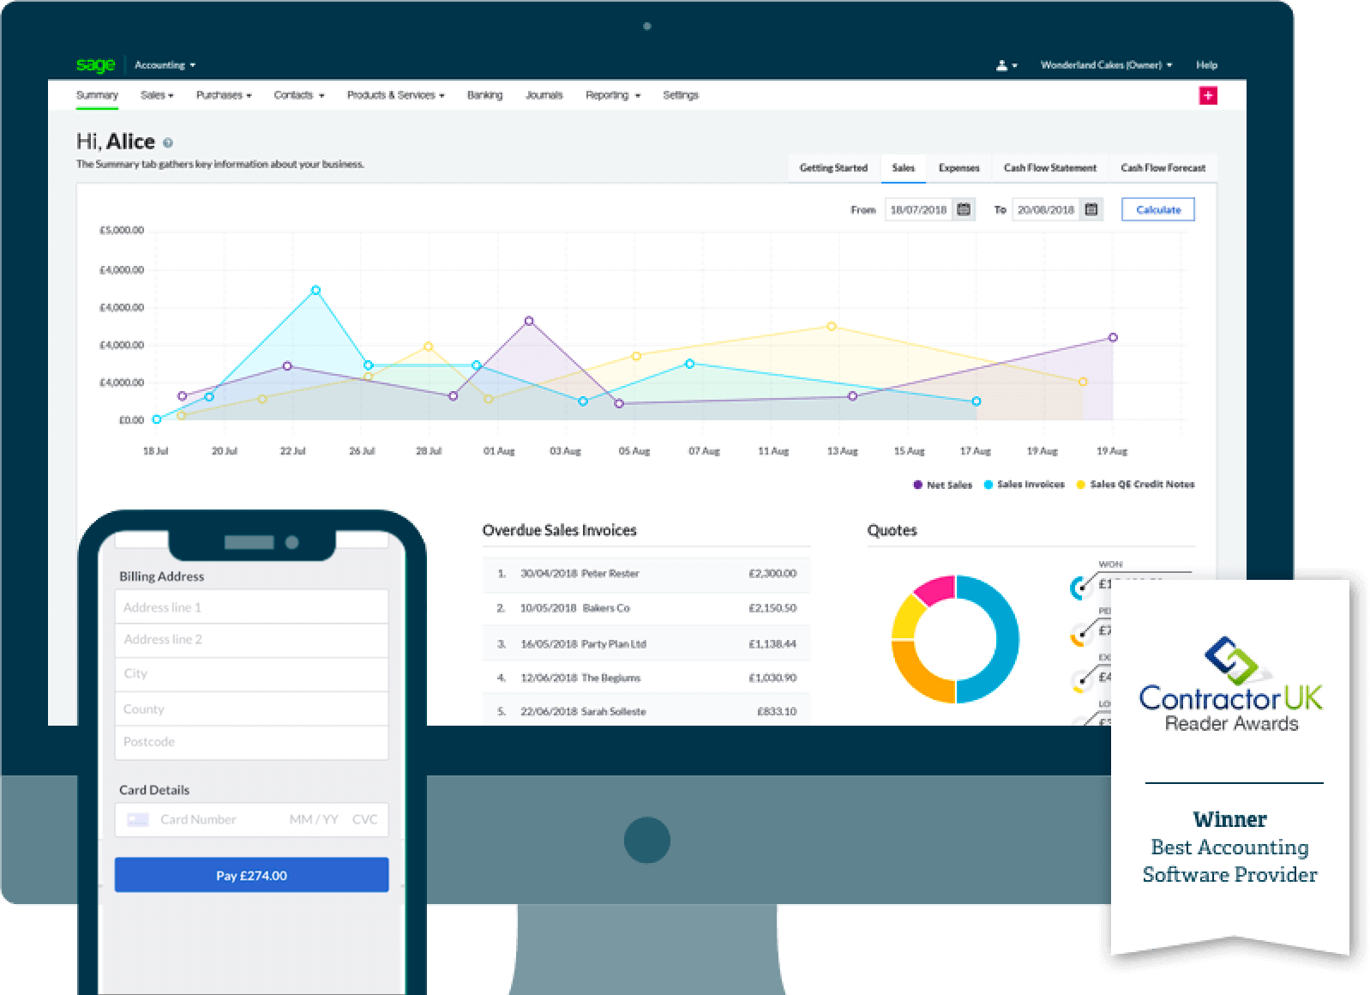Toggle Sales QE Credit Notes legend item
The image size is (1370, 995).
tap(1135, 485)
